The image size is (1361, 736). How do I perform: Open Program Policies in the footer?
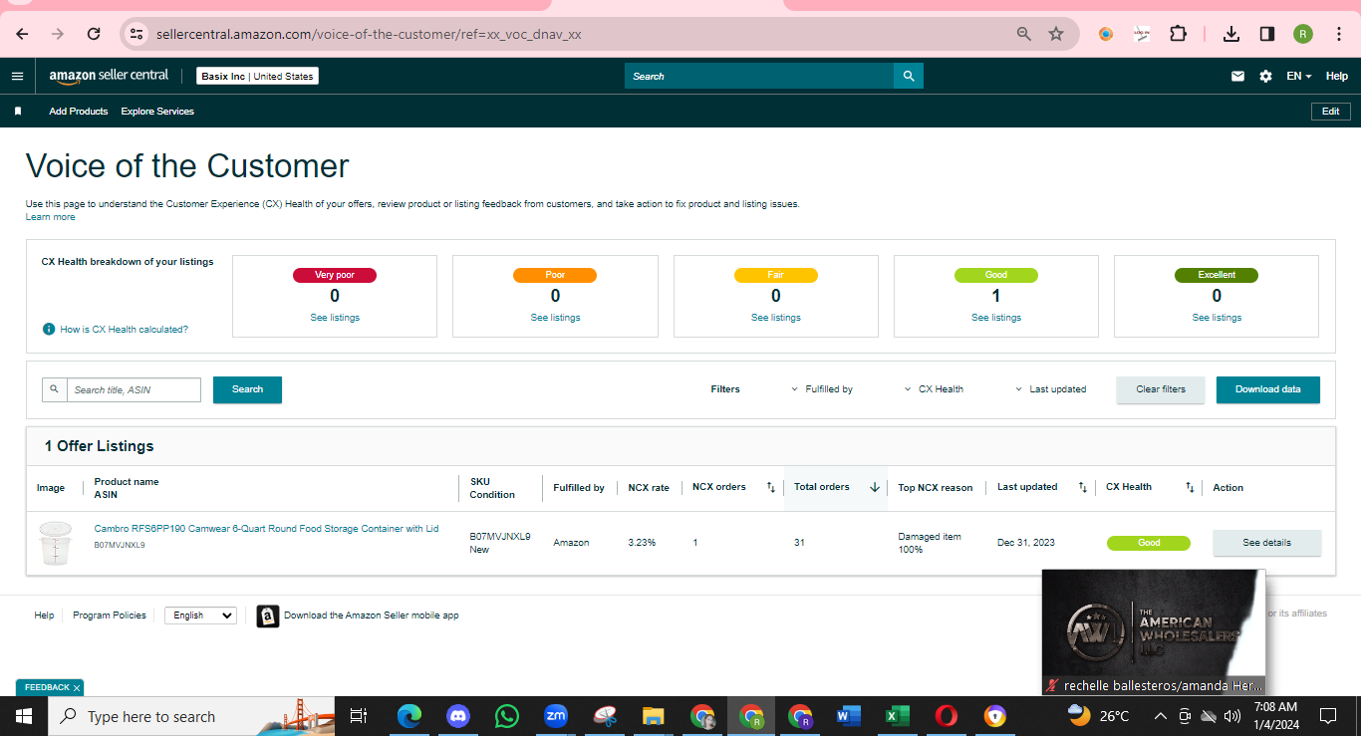point(110,615)
